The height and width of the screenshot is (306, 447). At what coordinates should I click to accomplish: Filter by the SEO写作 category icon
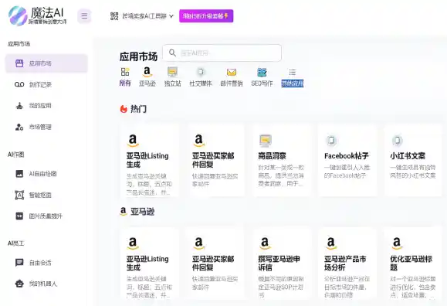tap(262, 72)
